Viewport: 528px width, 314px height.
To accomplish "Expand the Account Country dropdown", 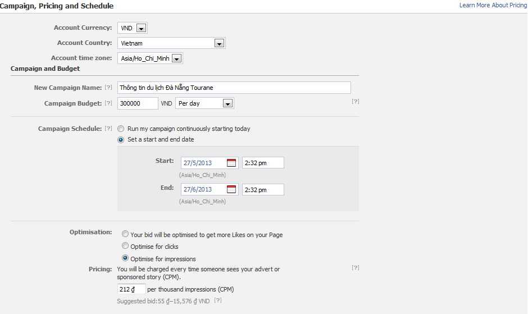I will click(219, 43).
